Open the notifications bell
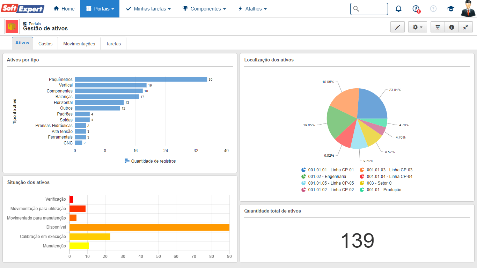 coord(398,9)
